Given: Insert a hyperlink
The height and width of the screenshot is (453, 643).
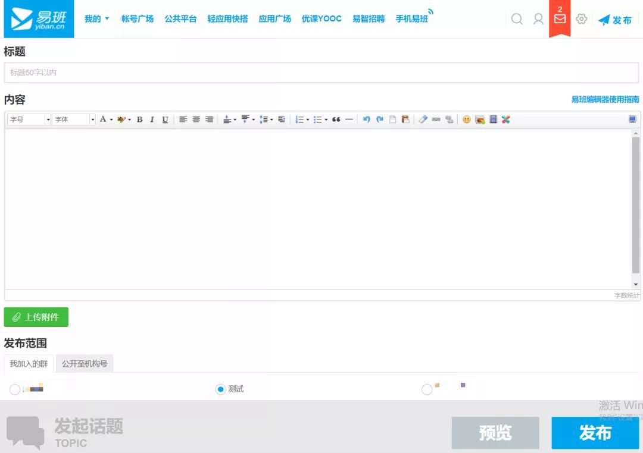Looking at the screenshot, I should coord(436,119).
